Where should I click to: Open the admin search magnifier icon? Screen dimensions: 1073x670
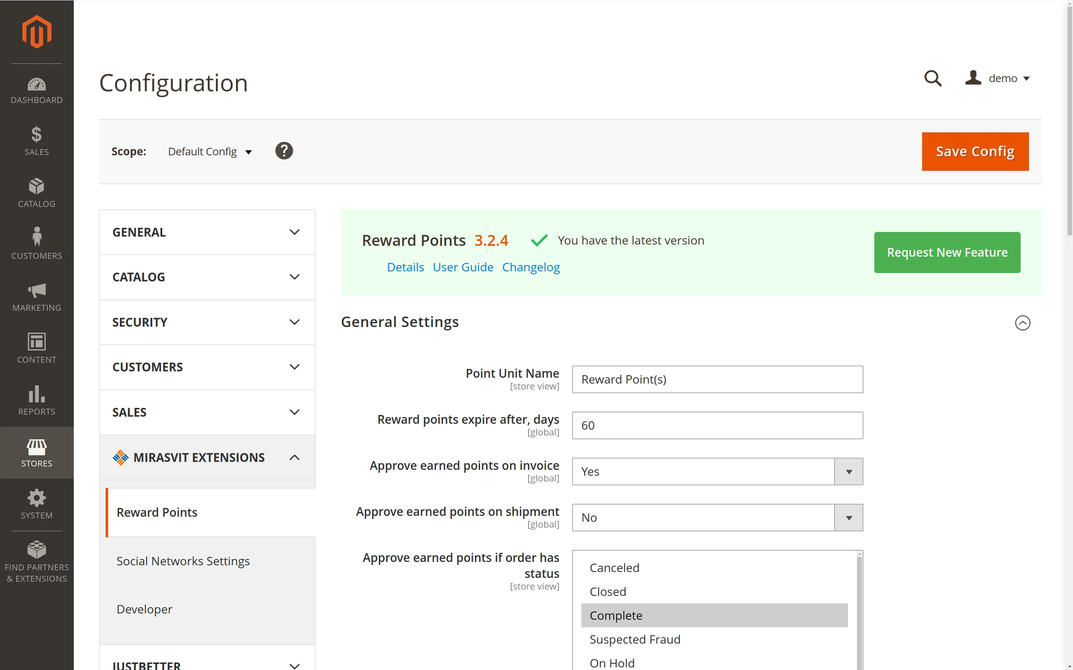click(x=932, y=78)
